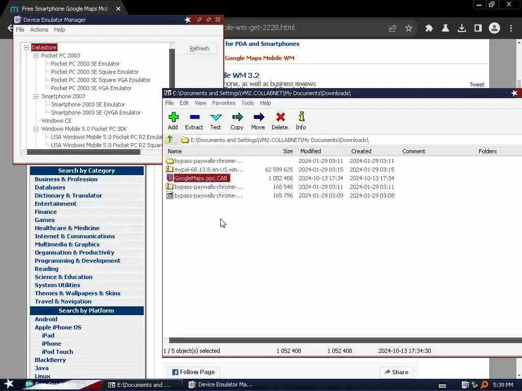
Task: Click the browser share page icon
Action: 393,29
